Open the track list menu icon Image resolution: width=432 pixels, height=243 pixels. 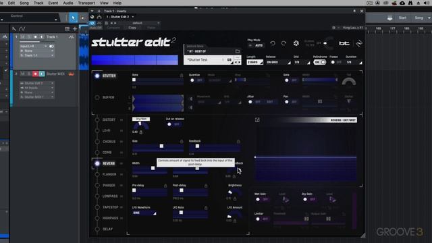67,28
